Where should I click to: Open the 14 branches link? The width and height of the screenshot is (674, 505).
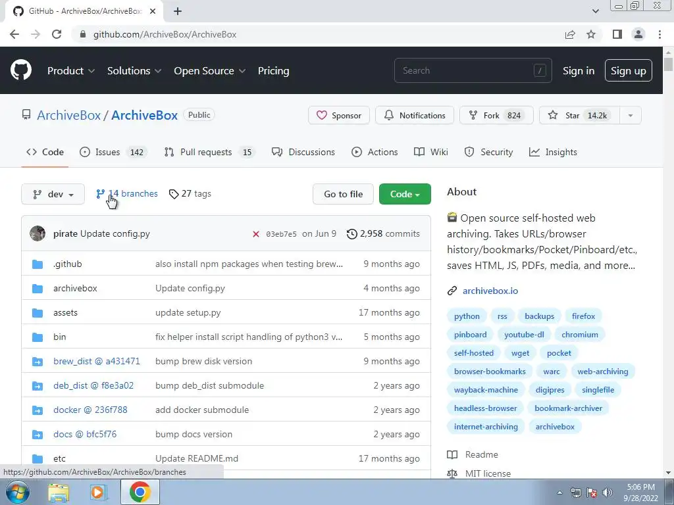tap(127, 194)
